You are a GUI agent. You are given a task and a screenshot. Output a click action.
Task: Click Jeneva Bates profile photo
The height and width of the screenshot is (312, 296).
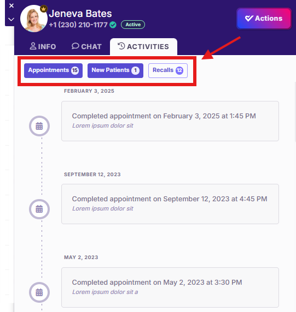[x=34, y=19]
